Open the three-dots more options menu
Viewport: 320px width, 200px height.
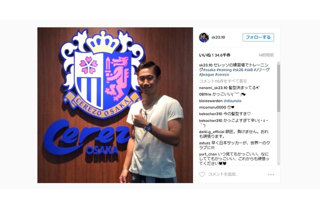coord(271,174)
